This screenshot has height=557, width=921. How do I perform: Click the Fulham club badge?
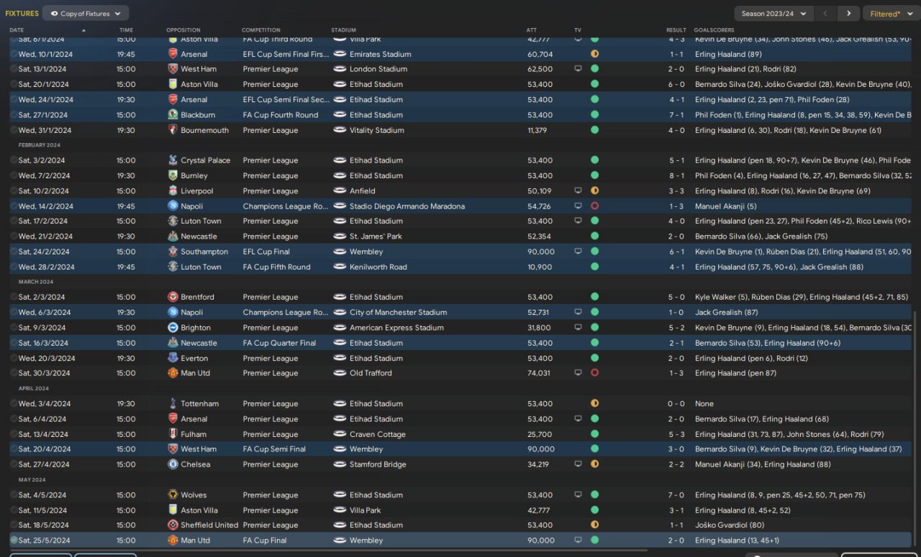click(x=173, y=434)
